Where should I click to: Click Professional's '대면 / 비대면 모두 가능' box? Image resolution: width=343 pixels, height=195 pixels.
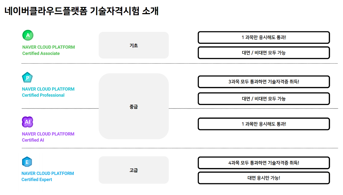tap(264, 99)
